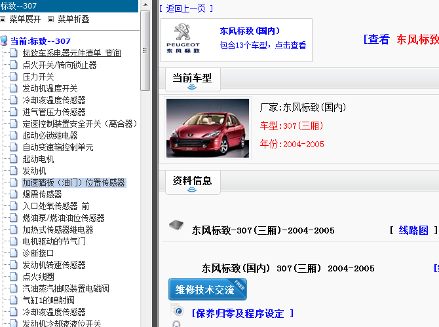Click page icon beside 发动机温度开关
This screenshot has width=439, height=327.
coord(14,88)
